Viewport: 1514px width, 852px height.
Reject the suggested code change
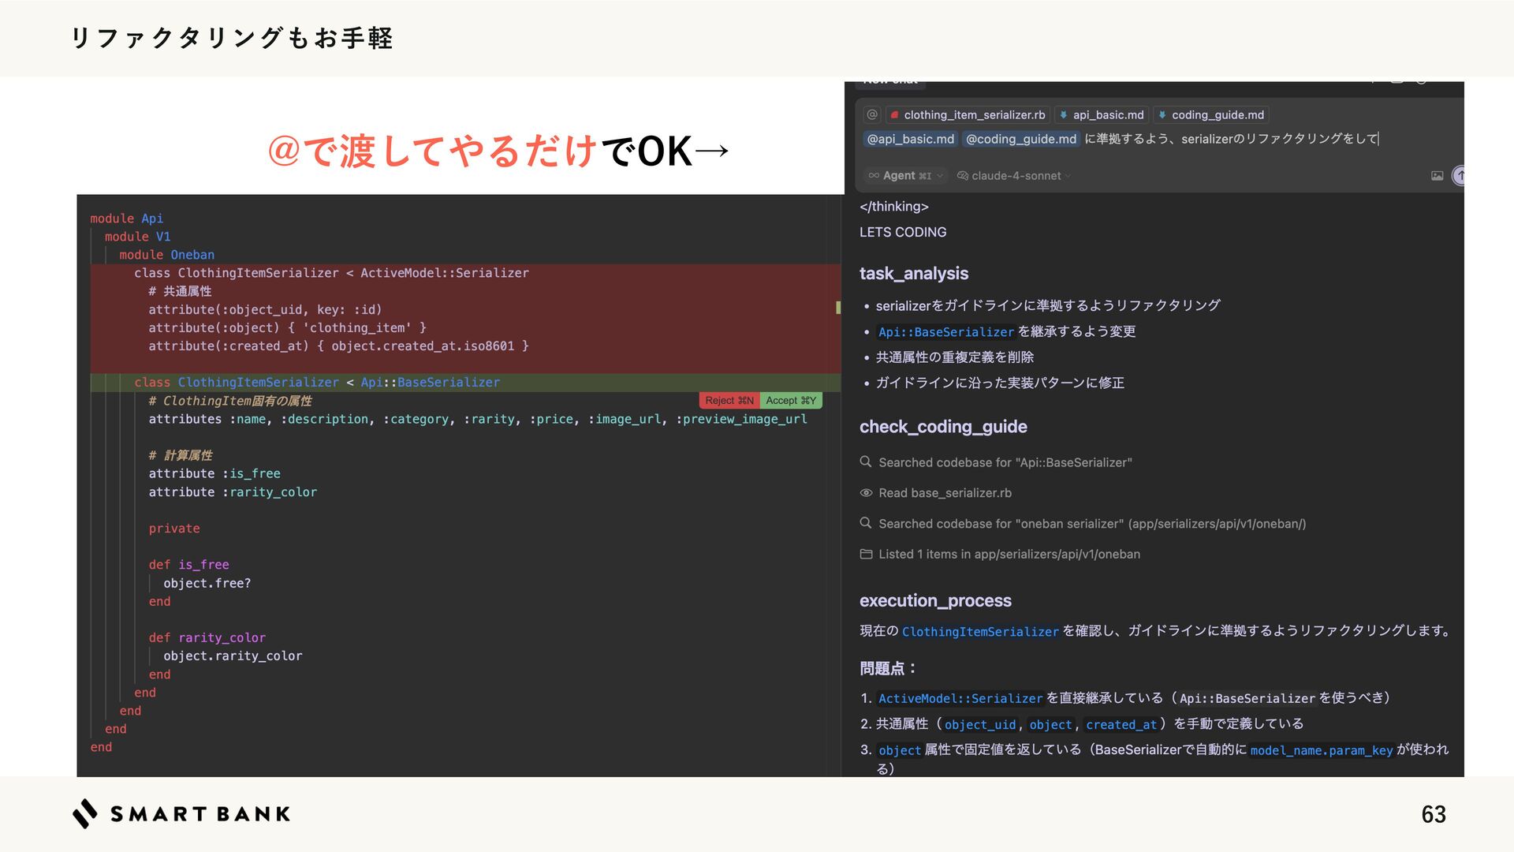[729, 401]
